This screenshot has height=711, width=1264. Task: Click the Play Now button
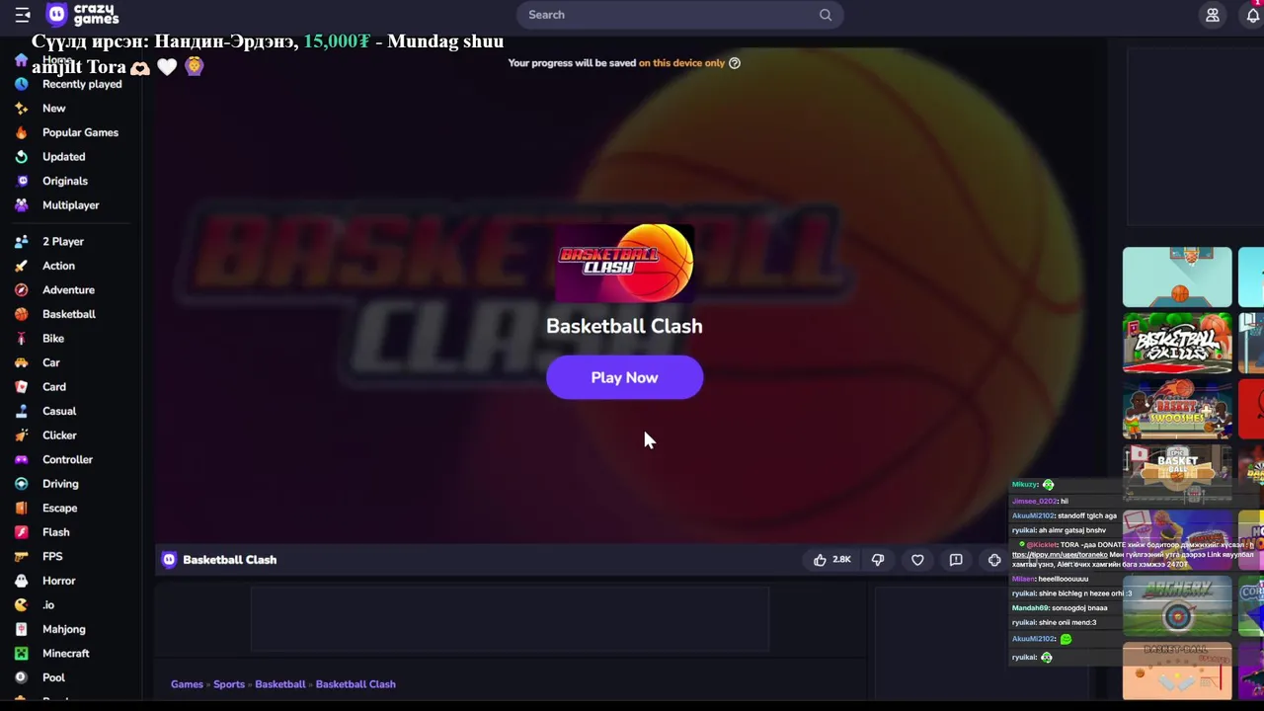[x=624, y=377]
